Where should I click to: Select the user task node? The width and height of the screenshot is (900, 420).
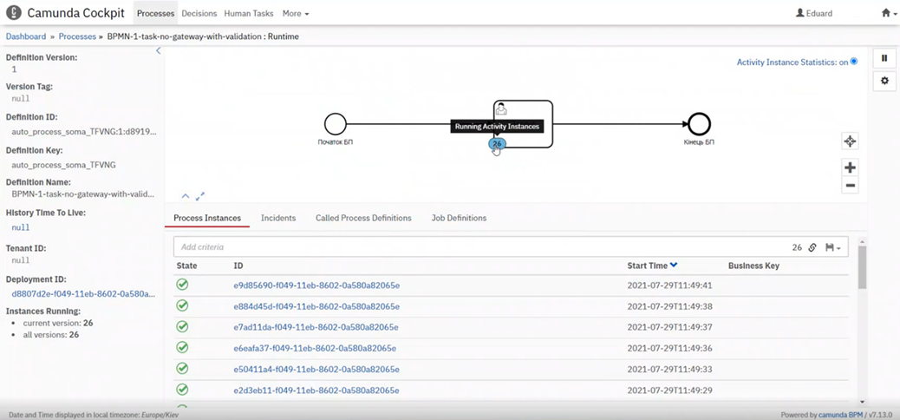pyautogui.click(x=523, y=124)
